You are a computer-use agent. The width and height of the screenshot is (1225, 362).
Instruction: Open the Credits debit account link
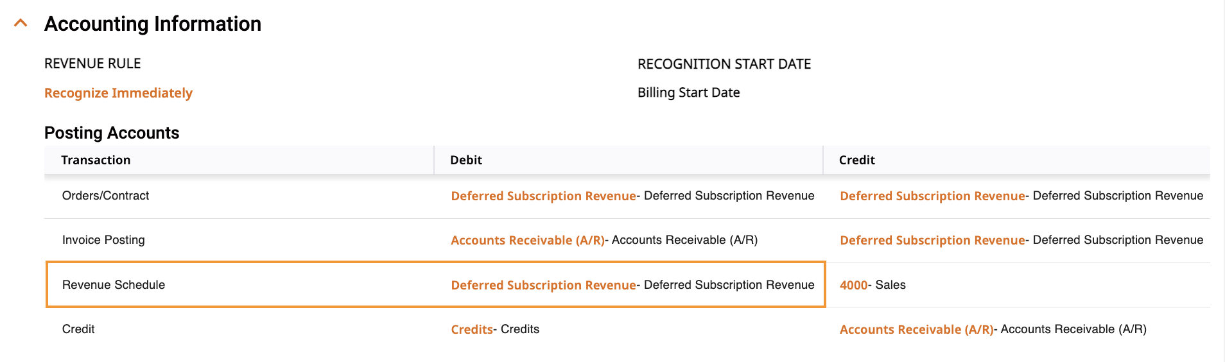(x=472, y=329)
